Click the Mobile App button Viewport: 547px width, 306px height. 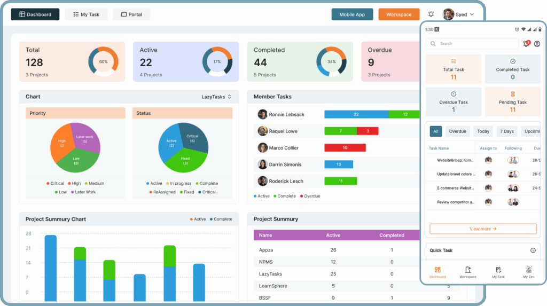click(x=352, y=14)
